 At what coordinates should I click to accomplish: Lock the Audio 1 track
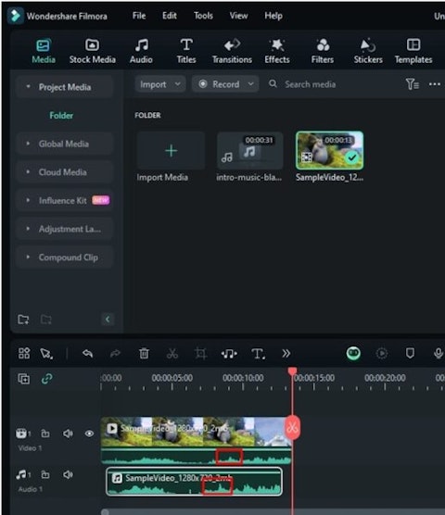tap(45, 474)
